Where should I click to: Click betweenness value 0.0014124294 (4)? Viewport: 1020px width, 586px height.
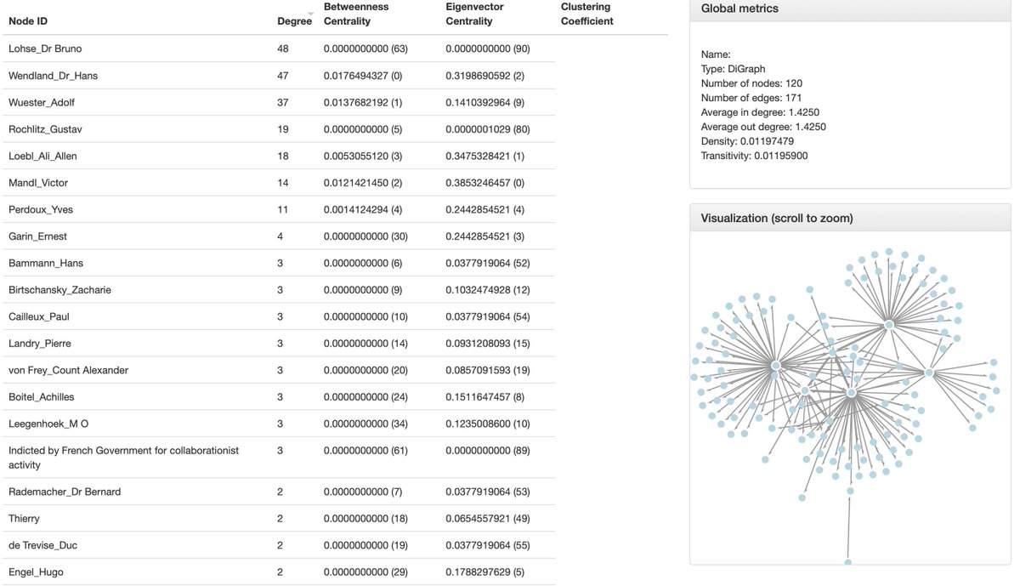click(363, 210)
